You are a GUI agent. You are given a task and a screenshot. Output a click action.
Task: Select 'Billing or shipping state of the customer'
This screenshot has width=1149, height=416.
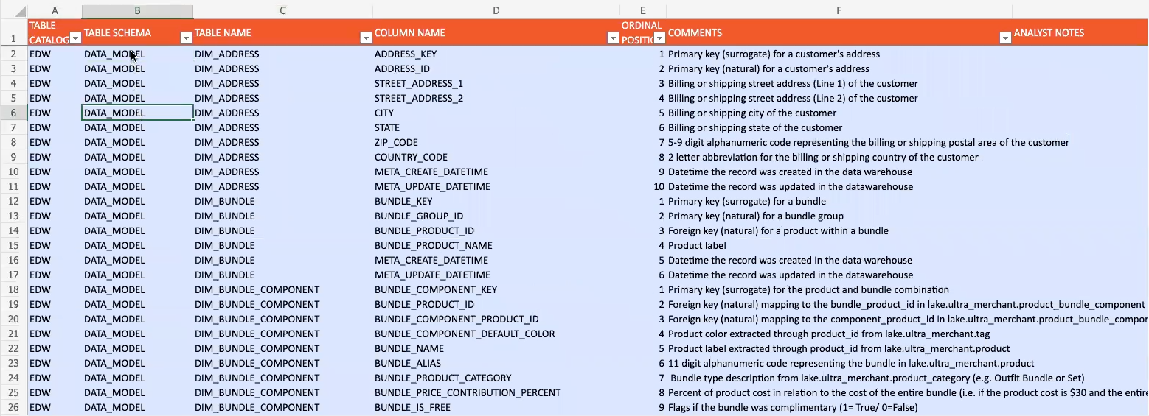coord(839,127)
